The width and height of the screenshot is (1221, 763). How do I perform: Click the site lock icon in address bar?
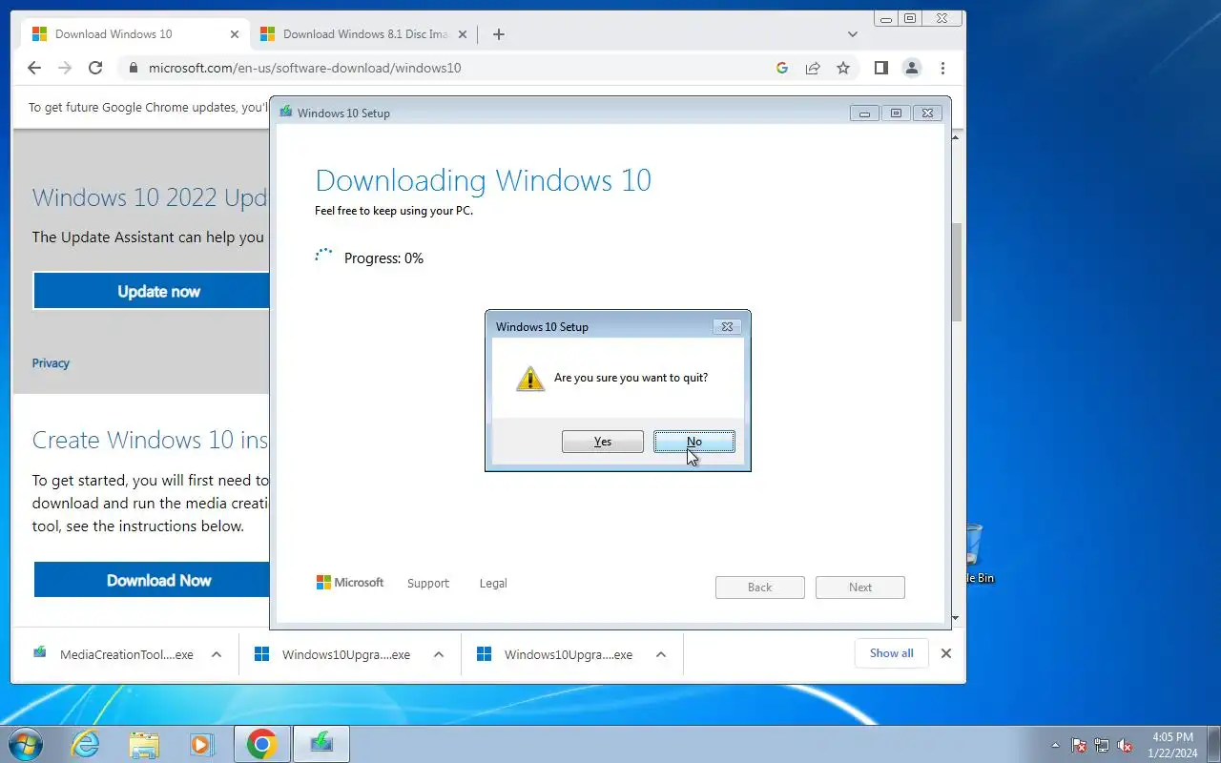(132, 68)
